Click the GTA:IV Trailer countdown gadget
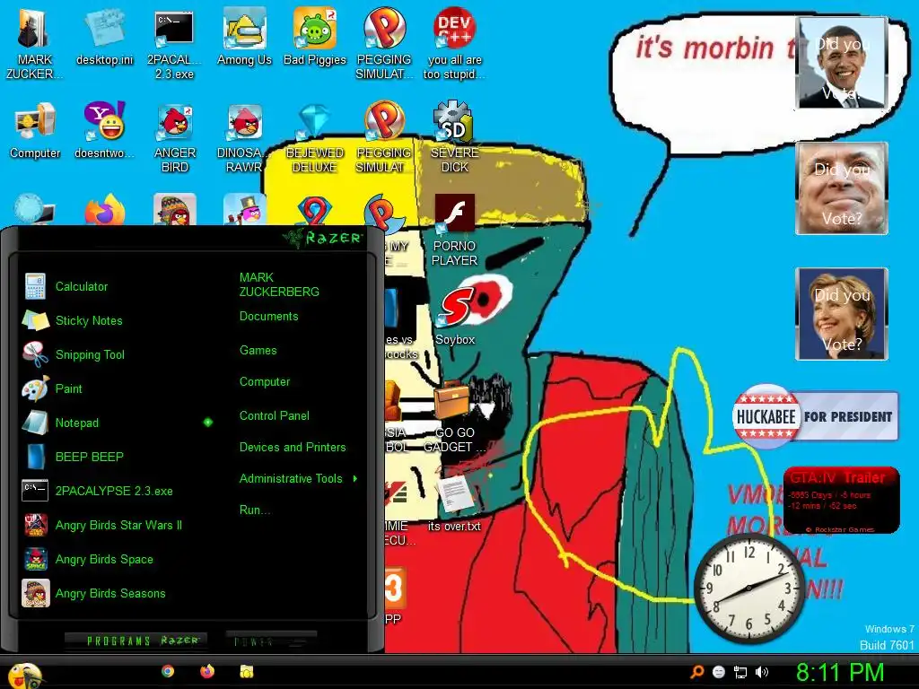Viewport: 919px width, 689px height. tap(841, 500)
